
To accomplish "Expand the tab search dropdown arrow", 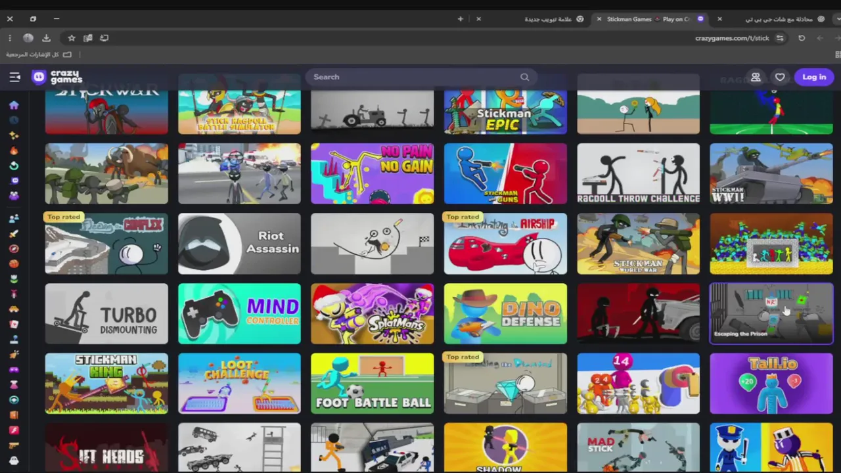I will (838, 19).
